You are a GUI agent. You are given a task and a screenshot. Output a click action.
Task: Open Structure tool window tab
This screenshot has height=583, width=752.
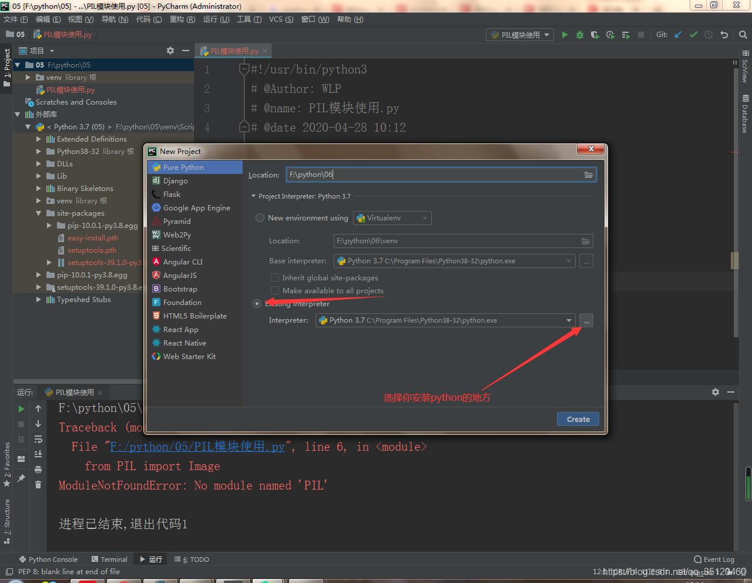[7, 521]
